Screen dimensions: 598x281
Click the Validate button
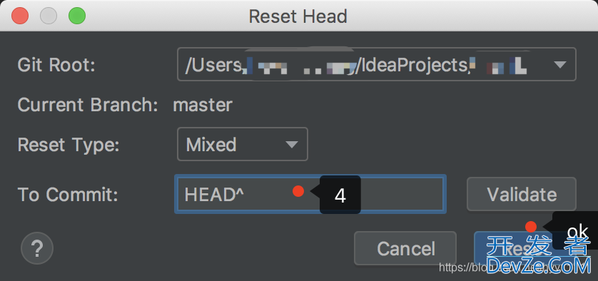[522, 194]
